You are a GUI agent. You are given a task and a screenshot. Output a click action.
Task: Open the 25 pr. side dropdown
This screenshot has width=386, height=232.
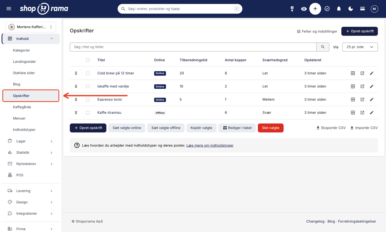tap(360, 47)
